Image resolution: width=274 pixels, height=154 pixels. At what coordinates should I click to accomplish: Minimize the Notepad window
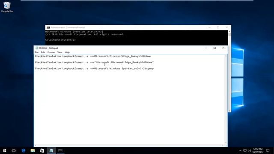coord(206,48)
